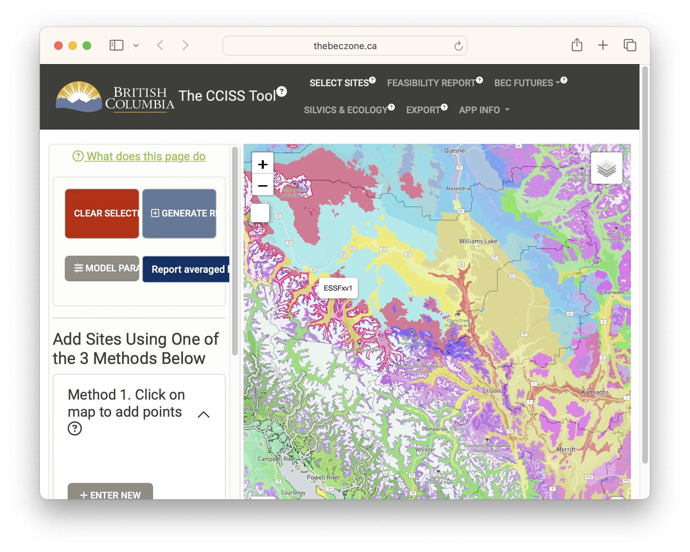The image size is (690, 552).
Task: Toggle Safari sidebar icon
Action: point(116,46)
